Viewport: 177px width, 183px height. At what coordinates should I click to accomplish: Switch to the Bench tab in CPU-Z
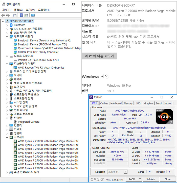coord(159,103)
